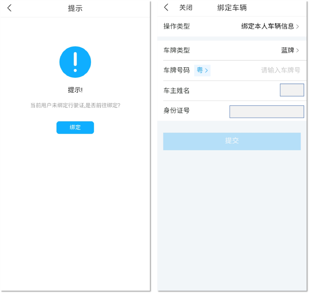Click the 提示 page title
309x293 pixels.
(75, 8)
